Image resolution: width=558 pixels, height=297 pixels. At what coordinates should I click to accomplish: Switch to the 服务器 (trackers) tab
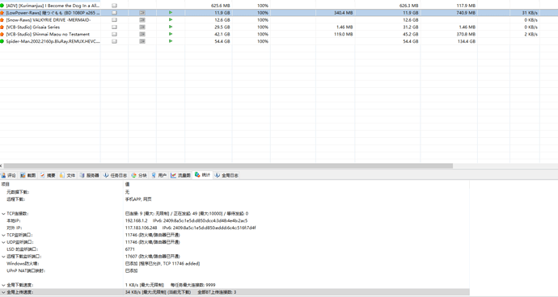(x=89, y=175)
